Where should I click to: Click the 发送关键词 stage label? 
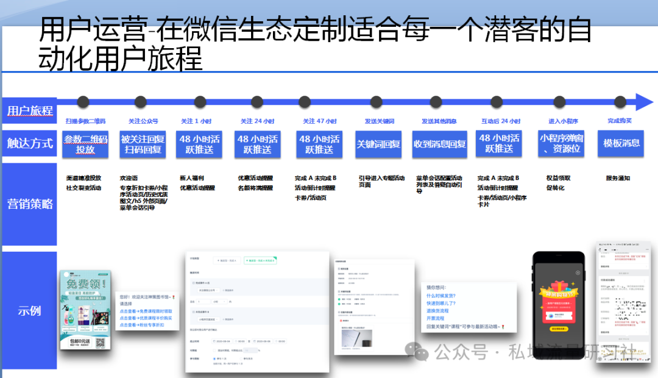pyautogui.click(x=380, y=121)
